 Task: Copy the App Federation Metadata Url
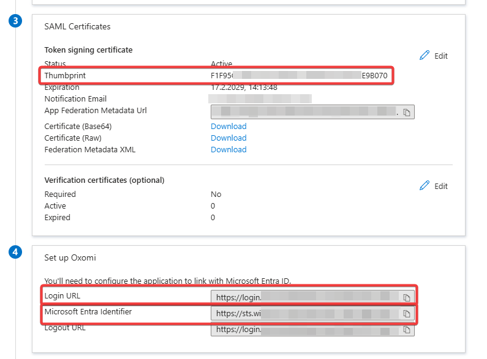pos(407,112)
